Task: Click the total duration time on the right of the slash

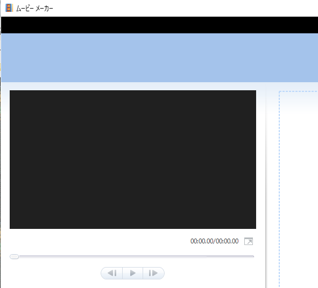Action: (x=227, y=241)
